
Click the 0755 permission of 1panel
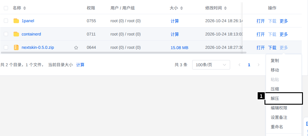[x=91, y=21]
